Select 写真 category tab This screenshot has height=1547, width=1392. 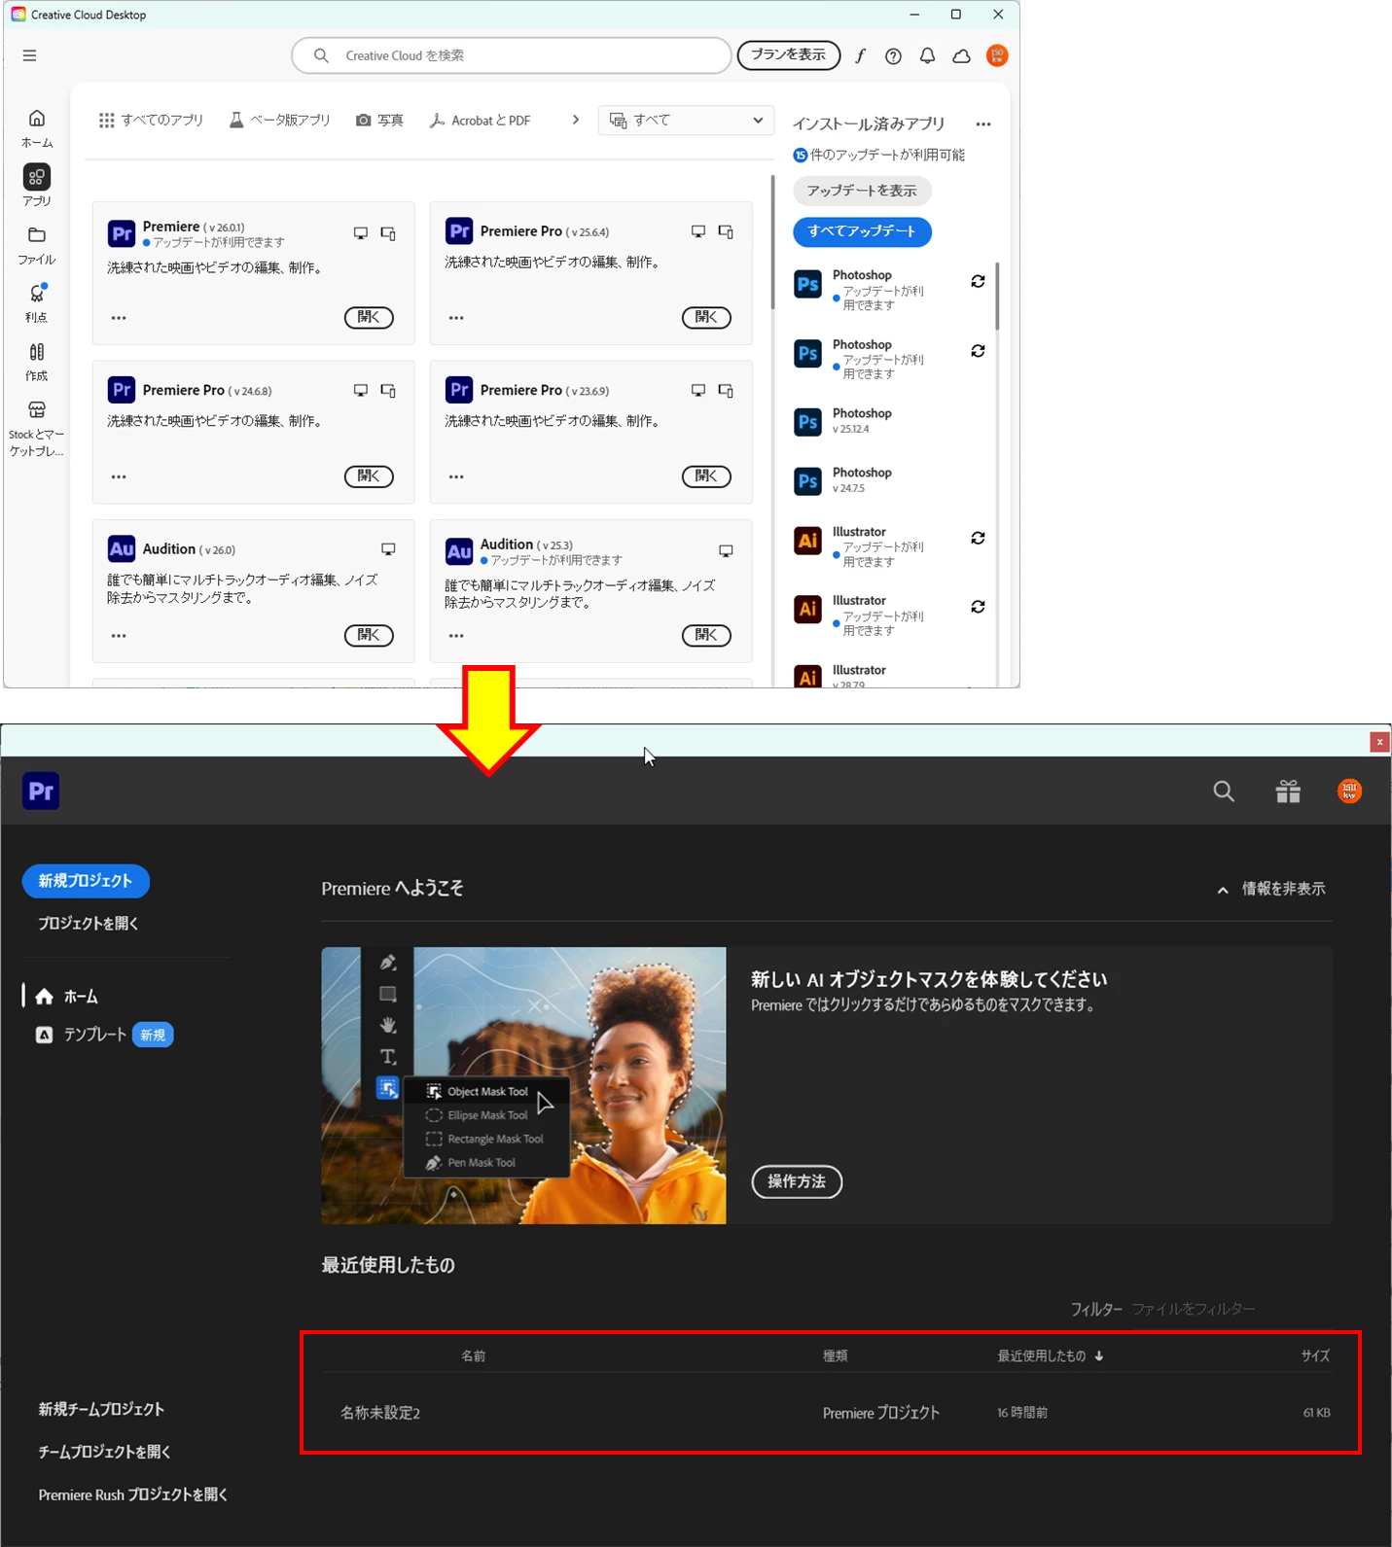[379, 121]
